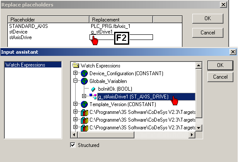Expand the Device_Configuration node

[75, 73]
